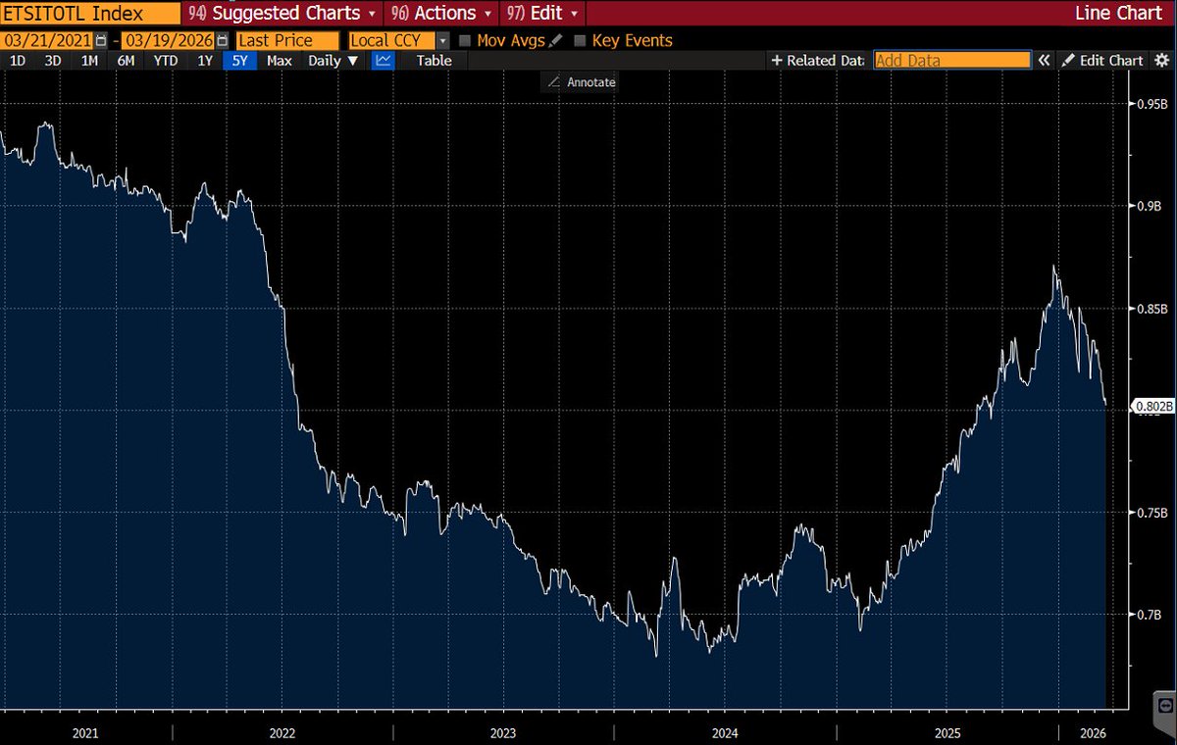Open the start date calendar picker icon
1177x745 pixels.
(x=101, y=41)
